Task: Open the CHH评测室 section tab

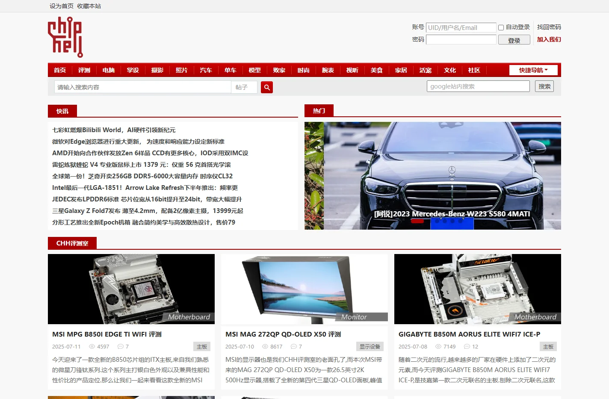Action: 72,243
